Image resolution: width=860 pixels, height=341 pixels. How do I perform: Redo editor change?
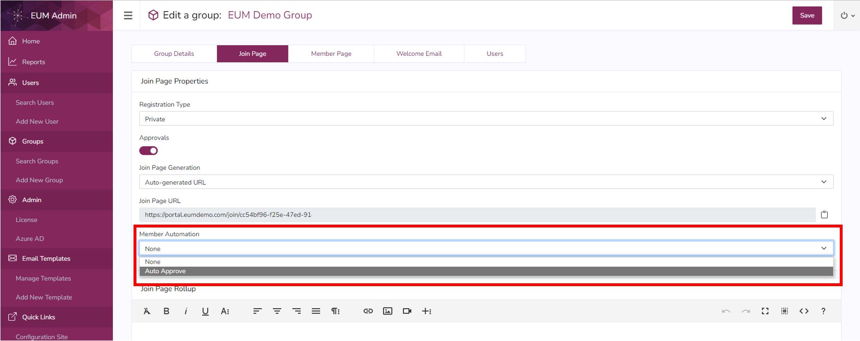pos(746,311)
